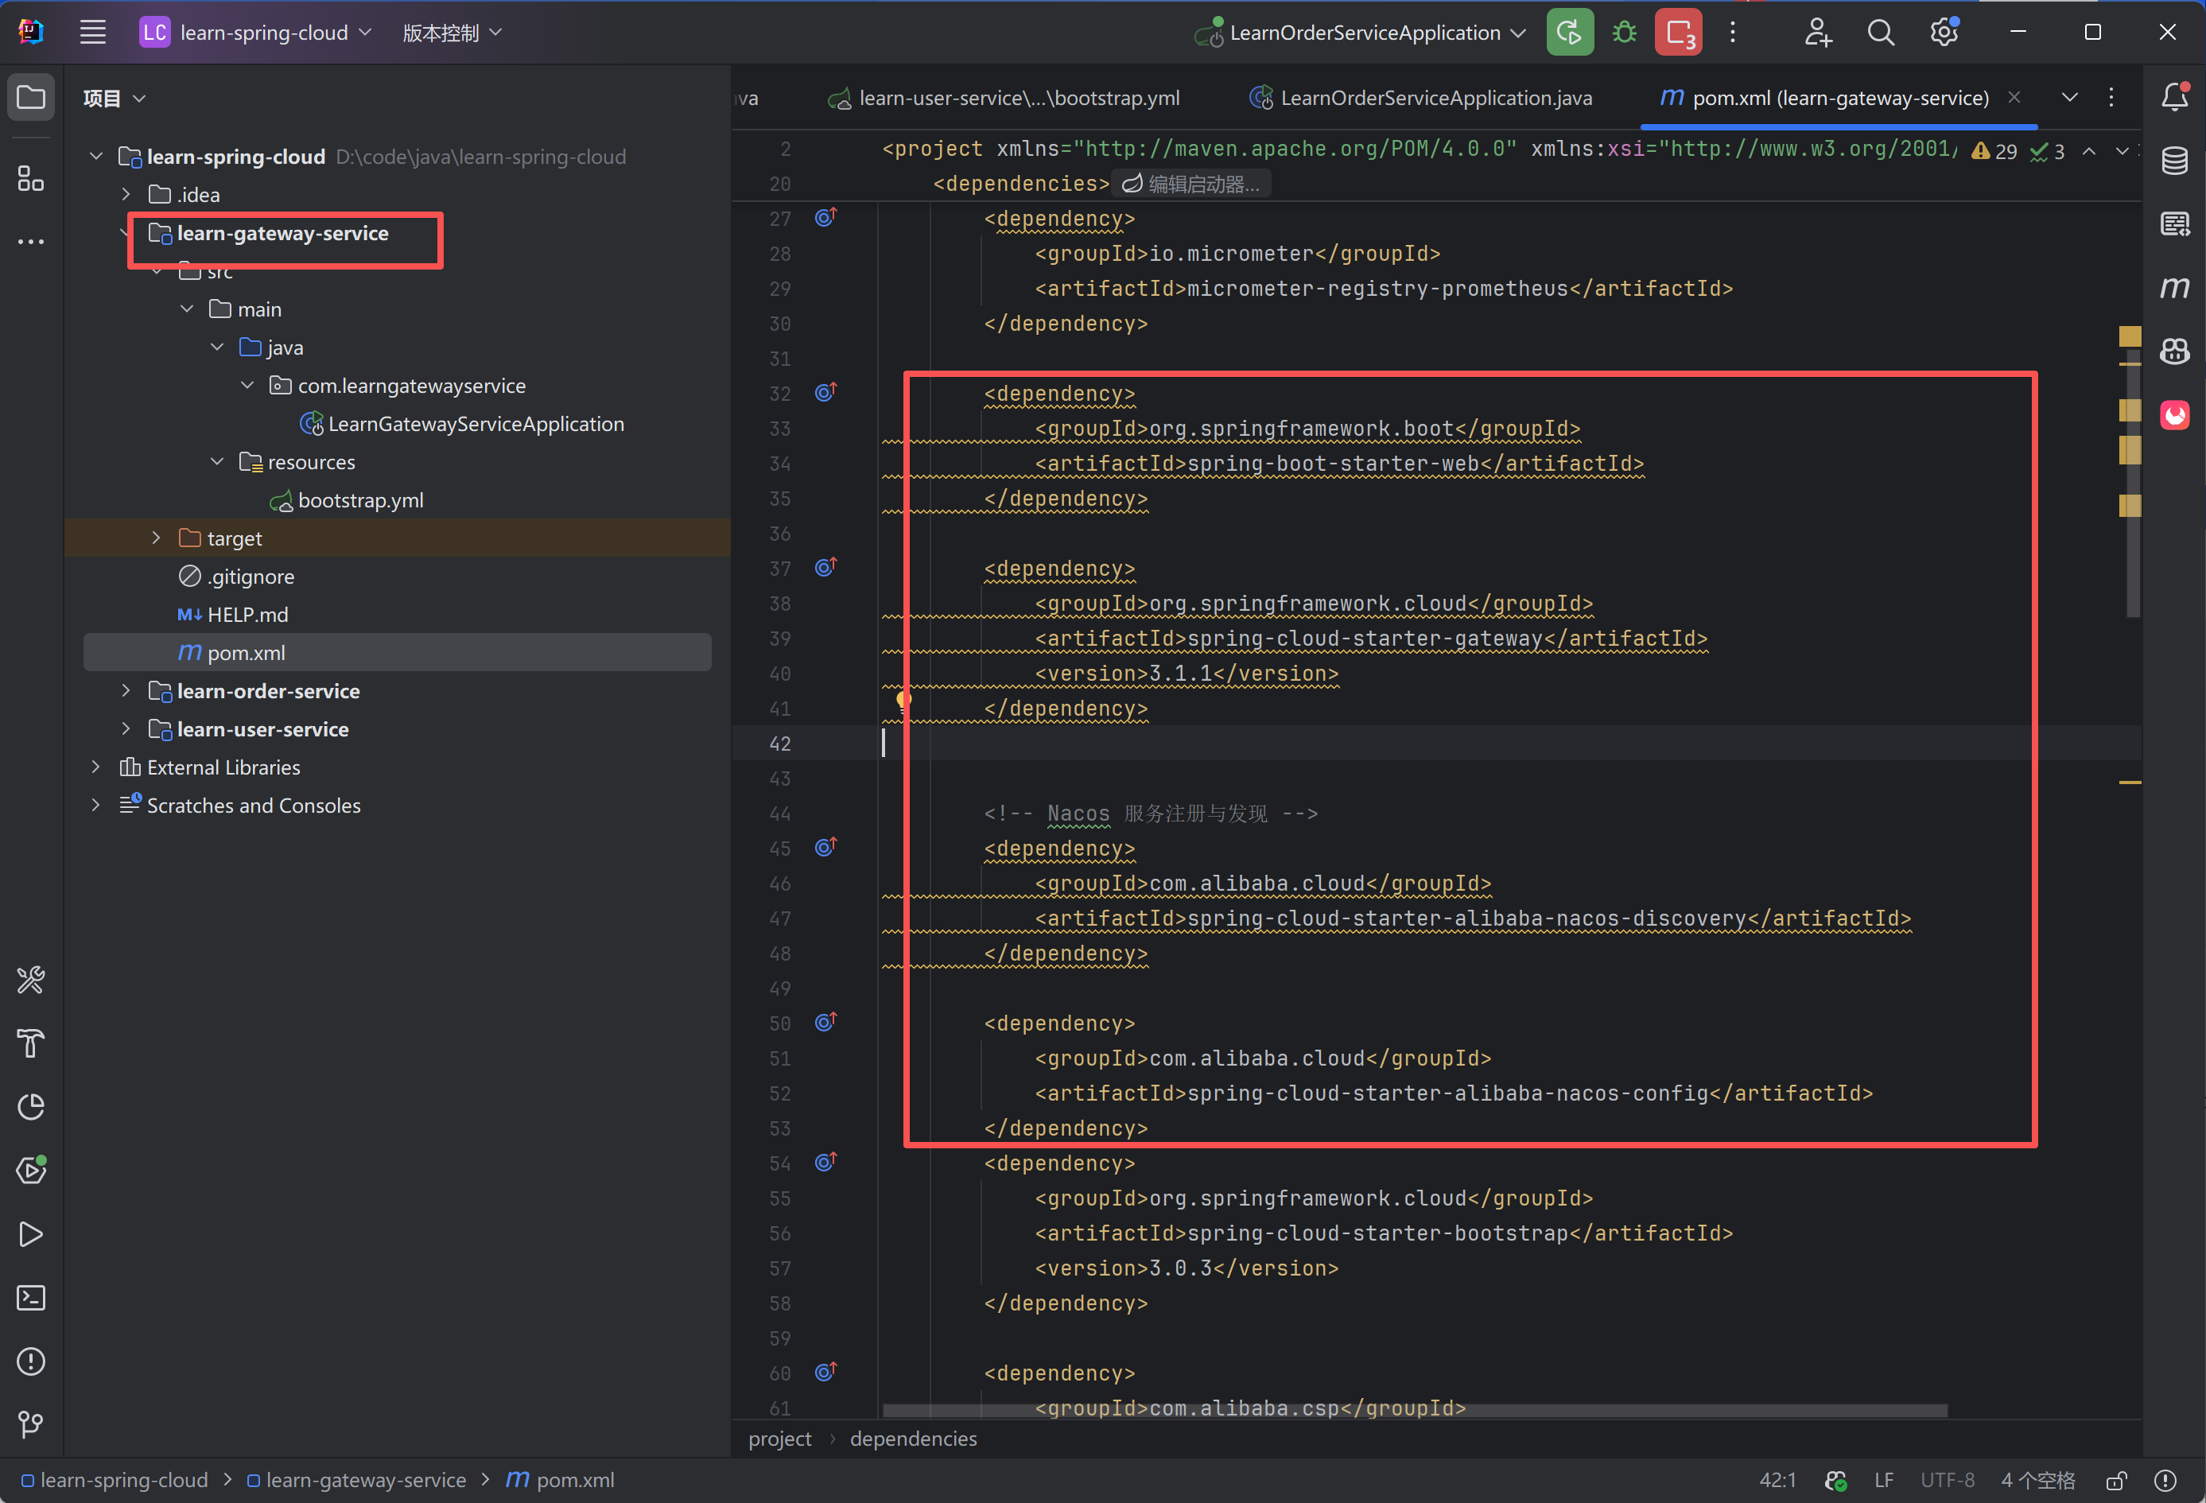The image size is (2206, 1503).
Task: Expand Scratches and Consoles node
Action: click(x=96, y=804)
